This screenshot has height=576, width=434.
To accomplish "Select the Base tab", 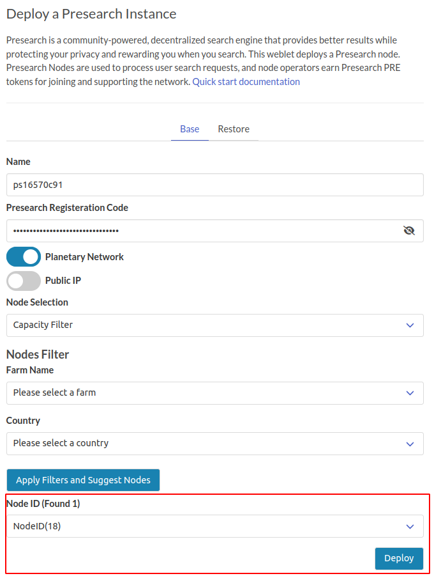I will 190,128.
